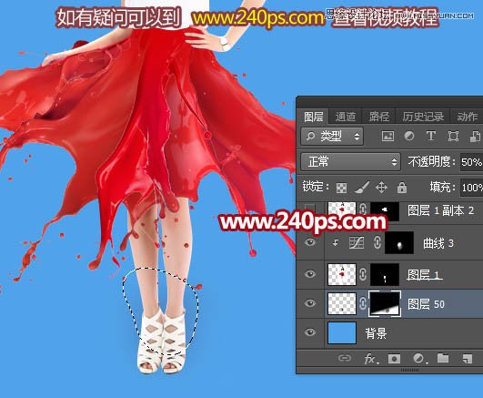Viewport: 483px width, 398px height.
Task: Lock all padlock icon
Action: pos(402,188)
